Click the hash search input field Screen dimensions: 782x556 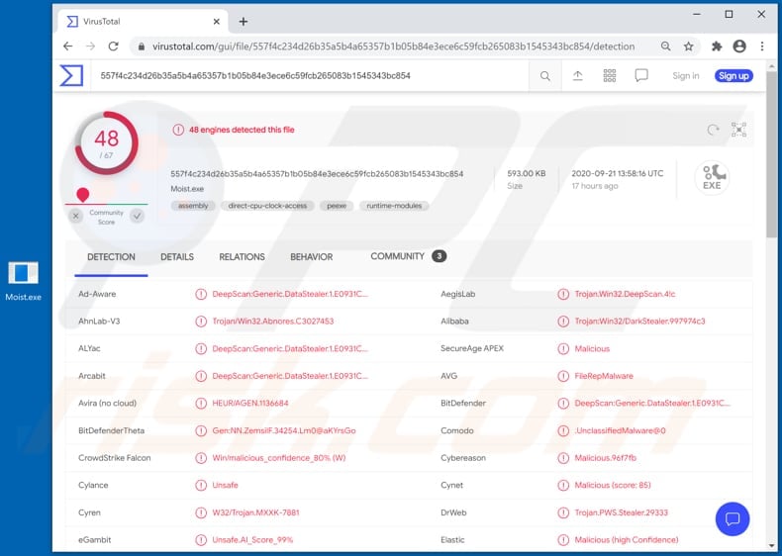pyautogui.click(x=309, y=76)
